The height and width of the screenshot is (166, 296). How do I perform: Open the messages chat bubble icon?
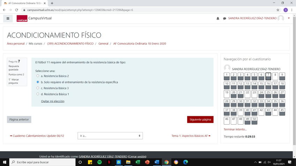click(x=224, y=18)
